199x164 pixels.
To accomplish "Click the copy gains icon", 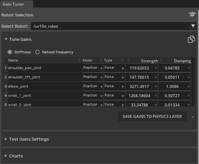I will pyautogui.click(x=191, y=40).
